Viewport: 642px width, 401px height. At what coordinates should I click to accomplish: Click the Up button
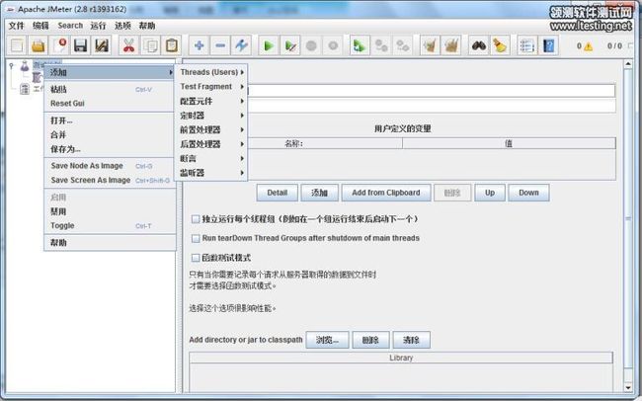pyautogui.click(x=490, y=193)
